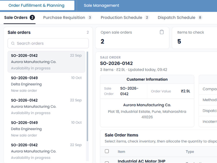Select the Sale Orders sub-tab
The height and width of the screenshot is (163, 217).
pos(20,18)
